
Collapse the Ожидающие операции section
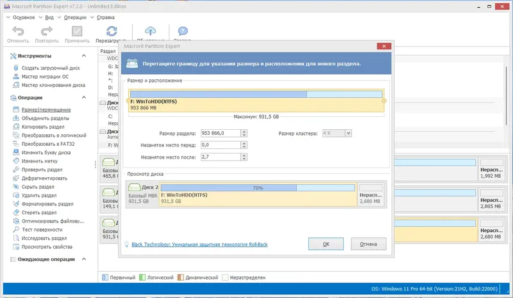click(84, 259)
